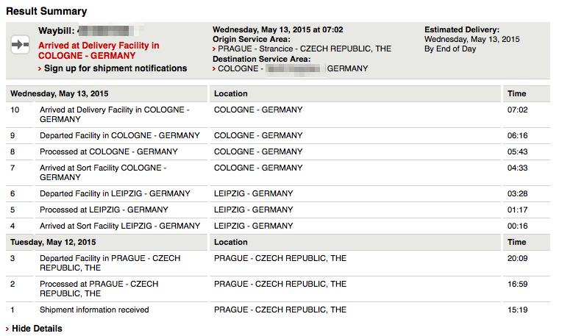Select checkpoint 6 Departed Facility in LEIPZIG

point(278,193)
